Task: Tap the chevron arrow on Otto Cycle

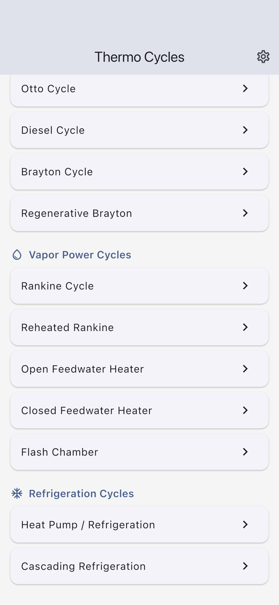Action: click(x=245, y=88)
